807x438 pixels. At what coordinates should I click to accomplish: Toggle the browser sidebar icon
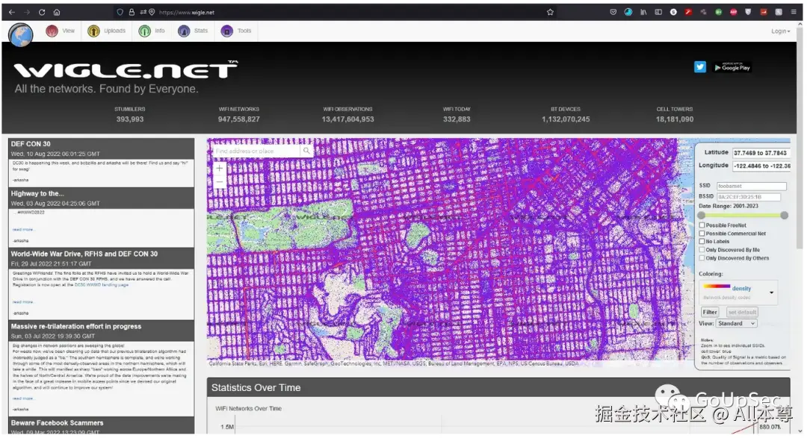(x=658, y=12)
